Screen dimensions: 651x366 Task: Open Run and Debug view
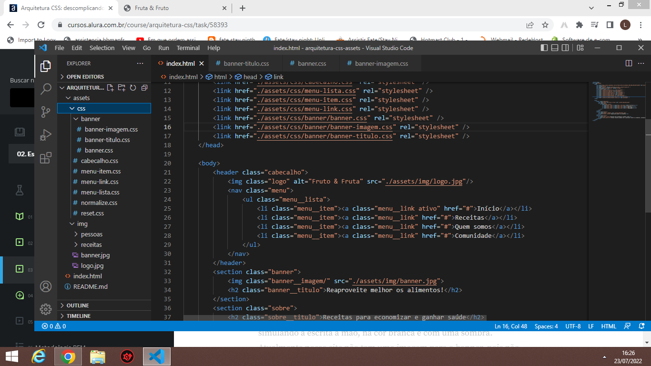(46, 135)
